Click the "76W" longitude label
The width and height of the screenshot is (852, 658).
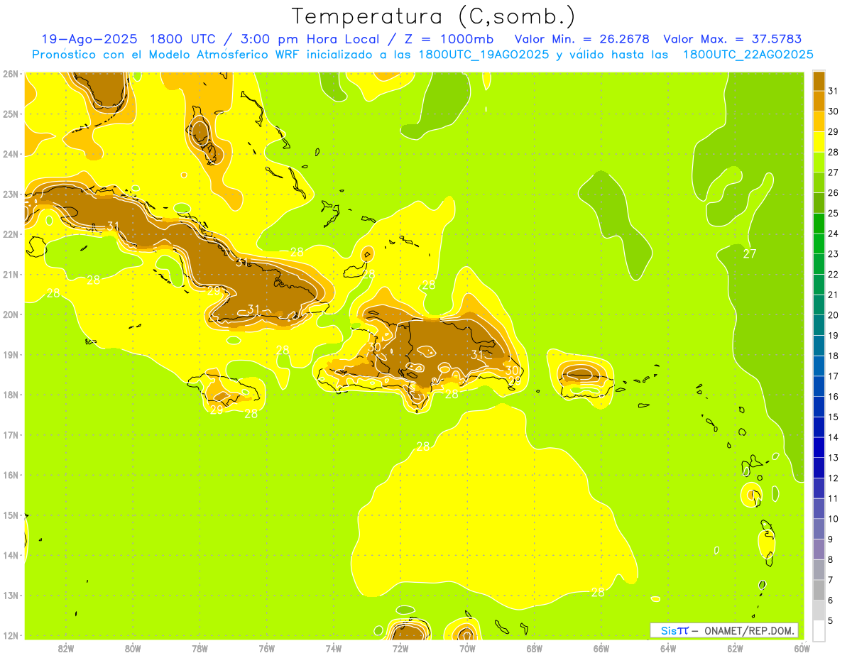pyautogui.click(x=266, y=648)
